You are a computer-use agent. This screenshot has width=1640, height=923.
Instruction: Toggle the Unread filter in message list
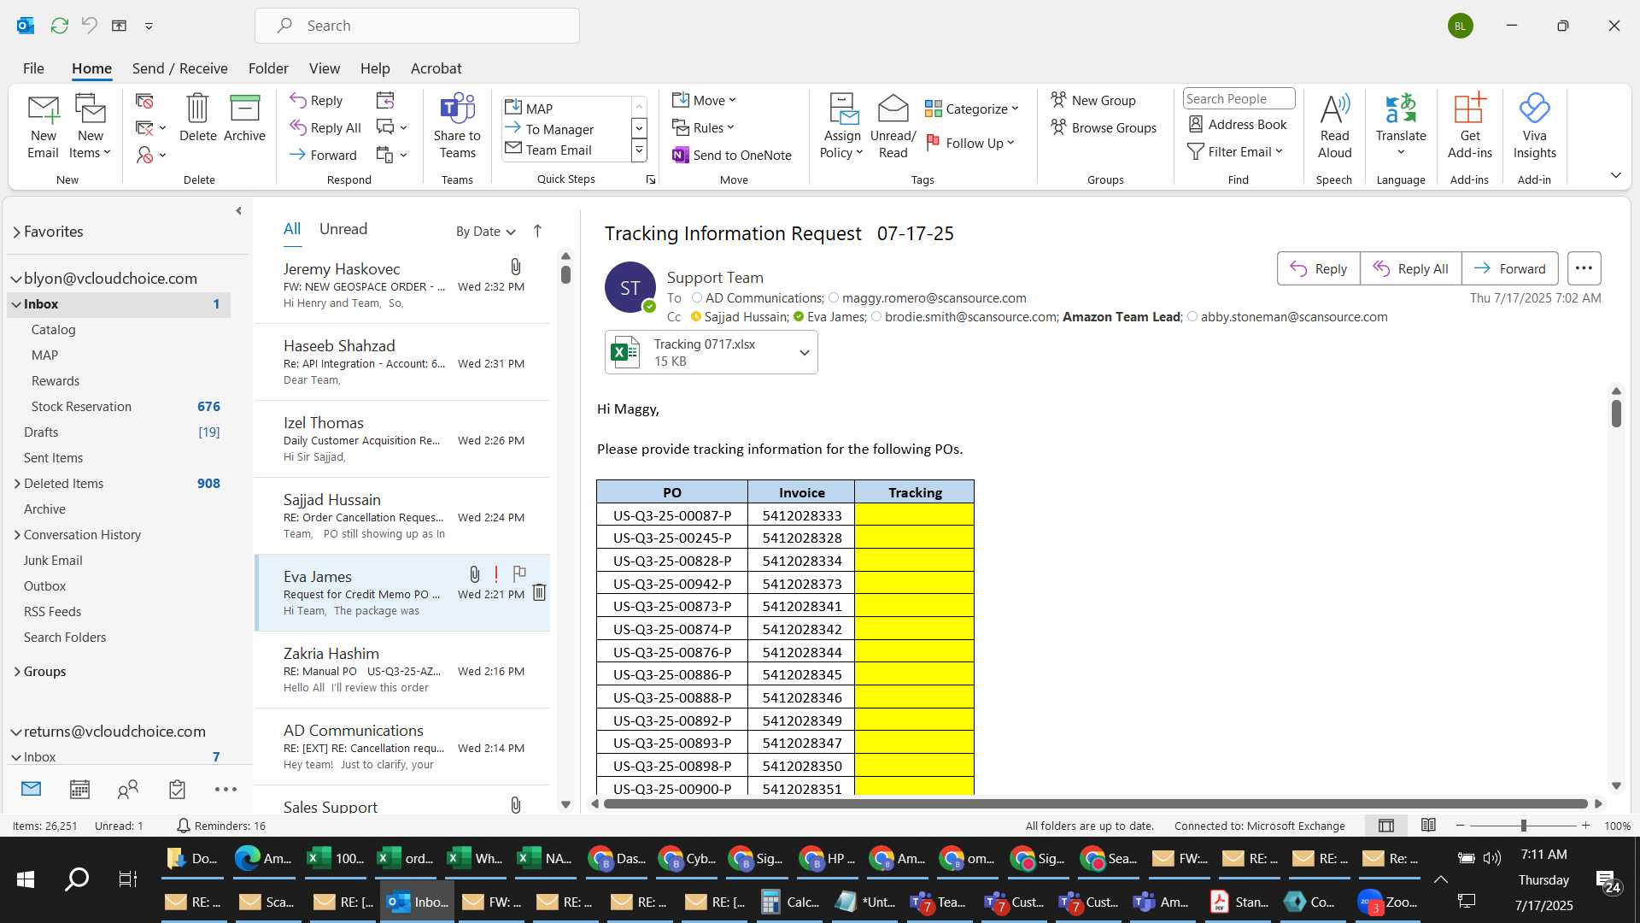coord(343,229)
